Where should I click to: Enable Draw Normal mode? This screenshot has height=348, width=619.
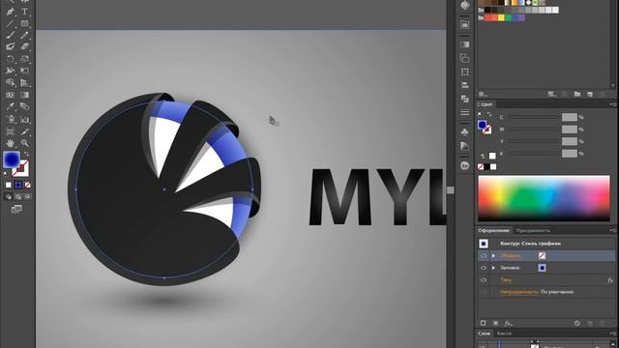[x=9, y=196]
